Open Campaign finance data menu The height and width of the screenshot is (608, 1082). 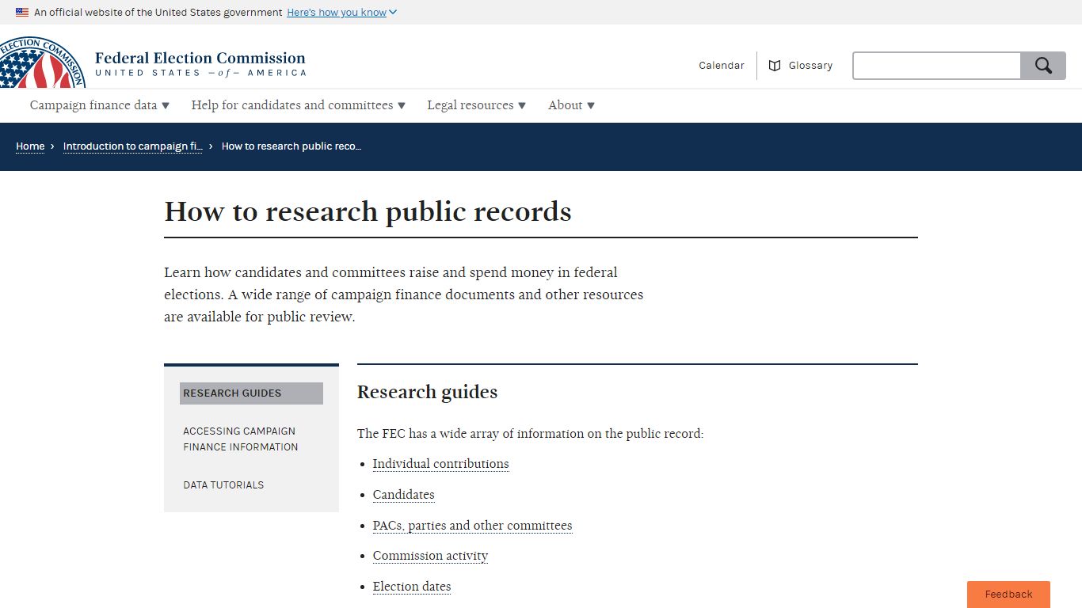100,105
